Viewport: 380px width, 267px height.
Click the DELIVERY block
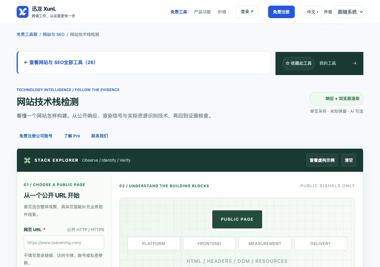coord(321,244)
